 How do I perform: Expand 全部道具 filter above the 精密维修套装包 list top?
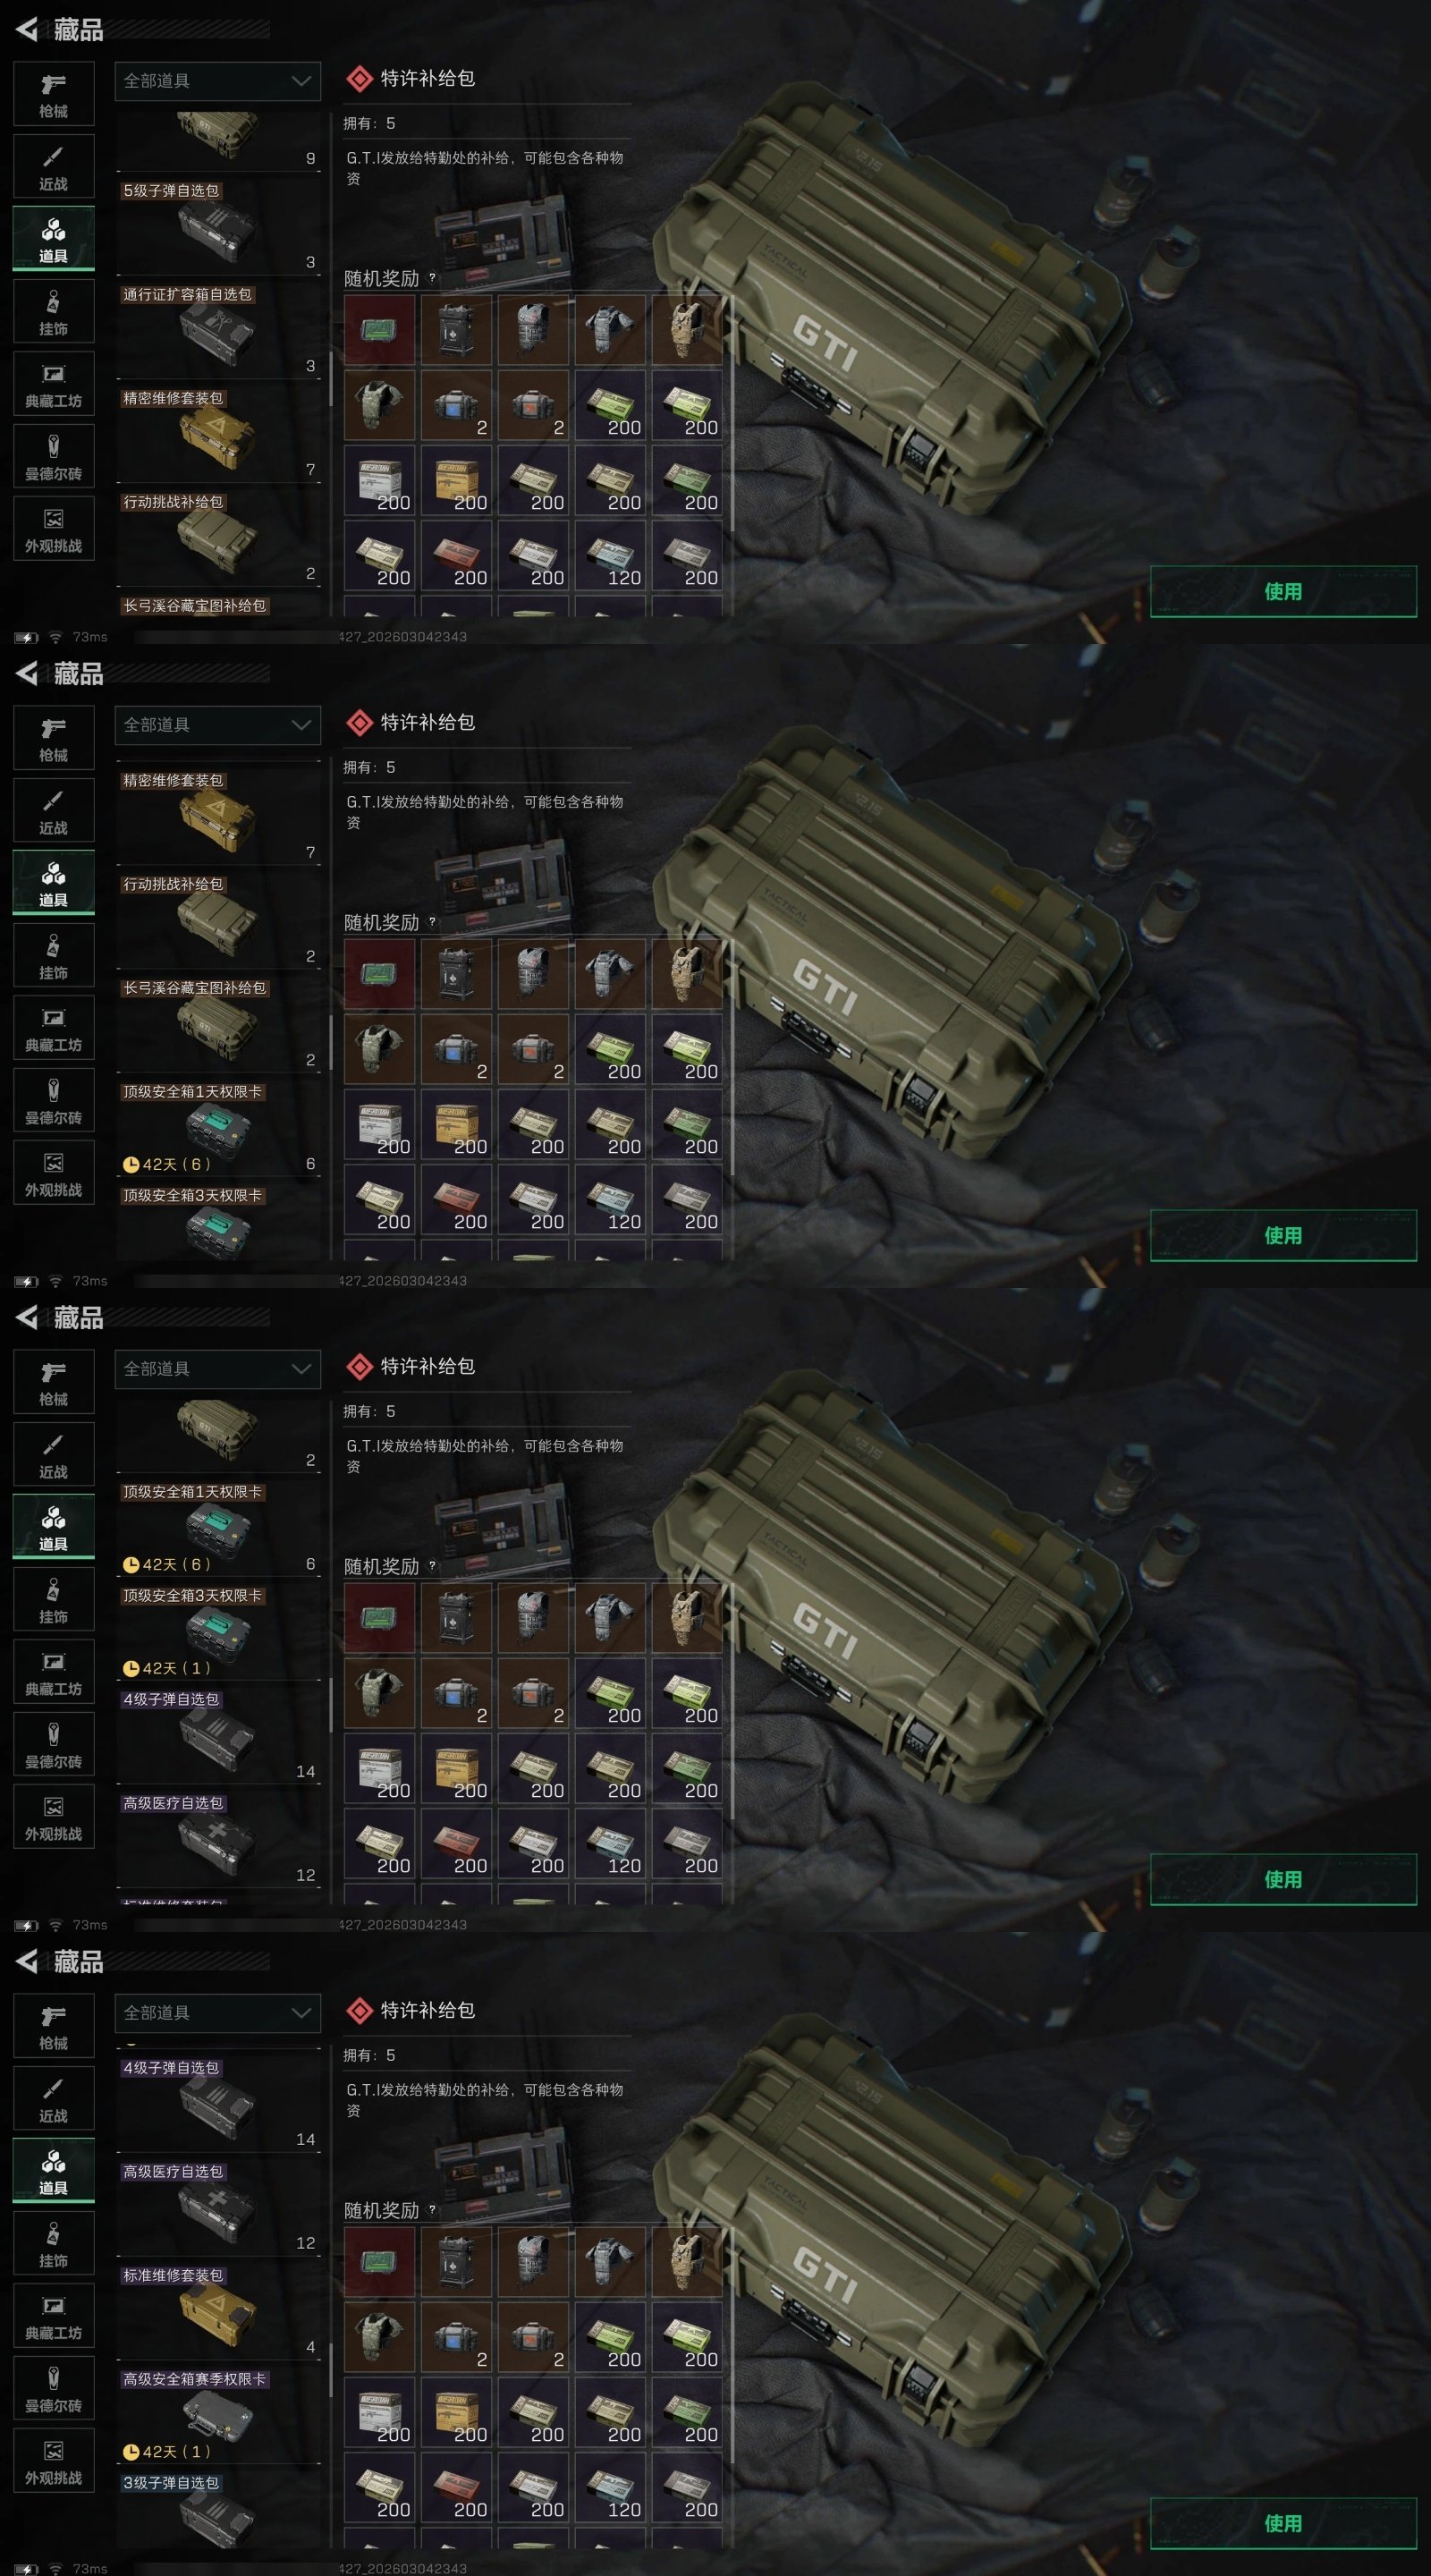point(218,725)
